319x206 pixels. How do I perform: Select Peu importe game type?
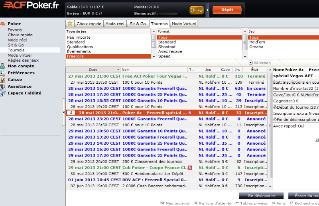[x=79, y=37]
